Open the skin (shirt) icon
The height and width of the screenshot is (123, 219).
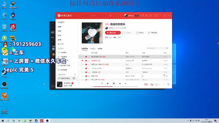pyautogui.click(x=142, y=16)
